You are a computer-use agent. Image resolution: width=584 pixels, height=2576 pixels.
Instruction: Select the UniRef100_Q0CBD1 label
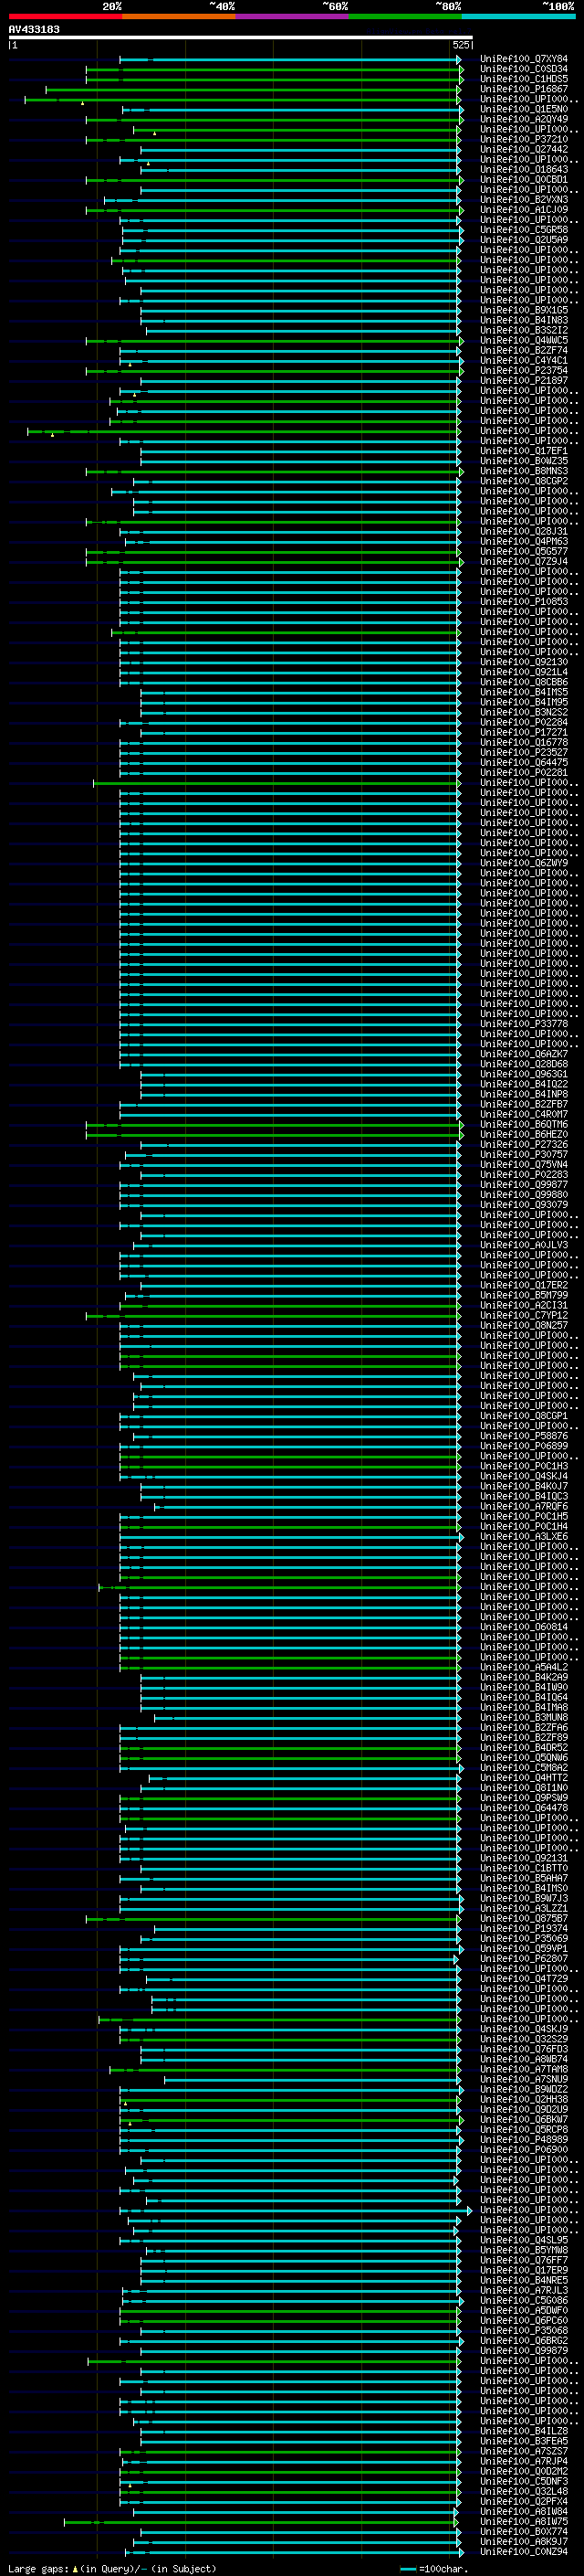click(x=524, y=180)
